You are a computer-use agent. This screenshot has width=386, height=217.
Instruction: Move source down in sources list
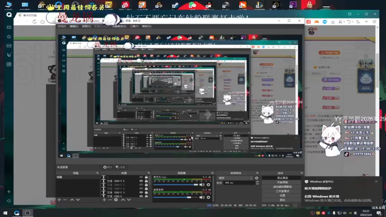pyautogui.click(x=129, y=200)
